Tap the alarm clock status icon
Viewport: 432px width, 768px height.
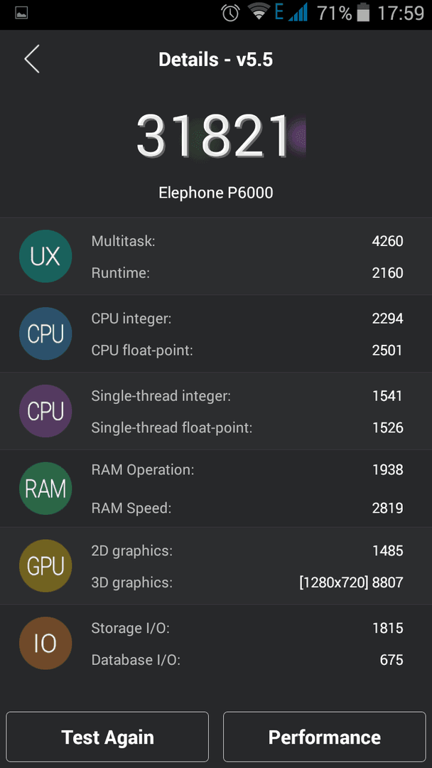230,13
